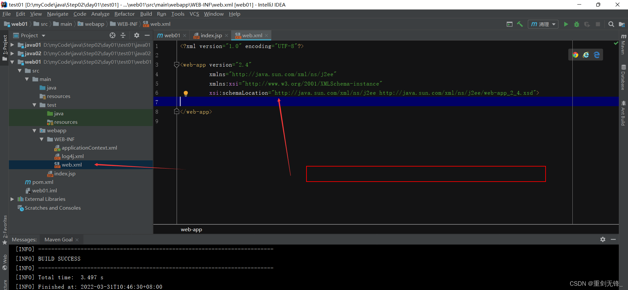Toggle the 1: Project side tab
Screen dimensions: 628x290
[x=5, y=48]
